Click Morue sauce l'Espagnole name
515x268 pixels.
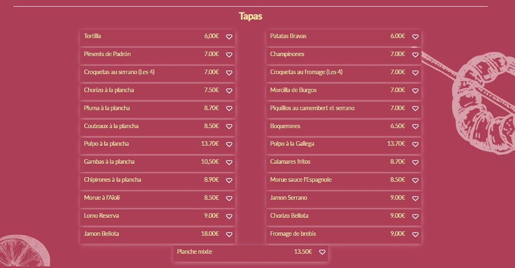(x=301, y=180)
